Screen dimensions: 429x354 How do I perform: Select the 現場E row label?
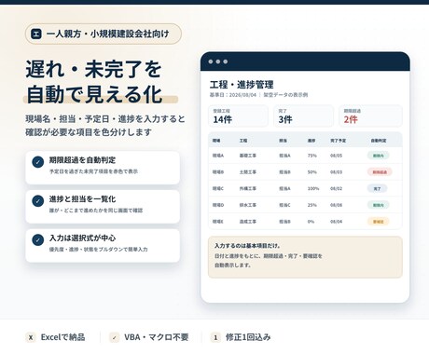pos(218,222)
